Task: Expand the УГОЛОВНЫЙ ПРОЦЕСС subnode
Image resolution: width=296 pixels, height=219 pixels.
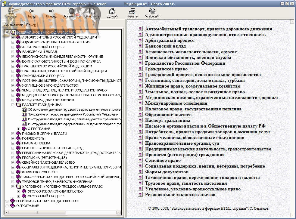Action: [x=18, y=196]
